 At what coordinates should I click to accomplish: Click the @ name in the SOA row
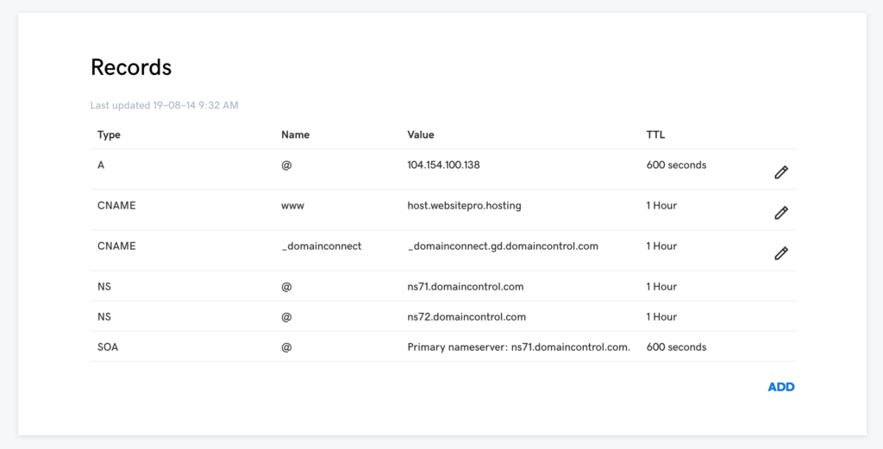(x=286, y=347)
